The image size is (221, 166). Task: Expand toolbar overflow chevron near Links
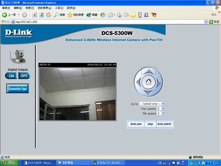(219, 12)
